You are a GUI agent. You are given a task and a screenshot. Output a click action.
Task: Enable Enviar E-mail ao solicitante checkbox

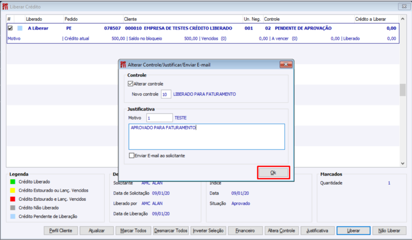(x=131, y=156)
